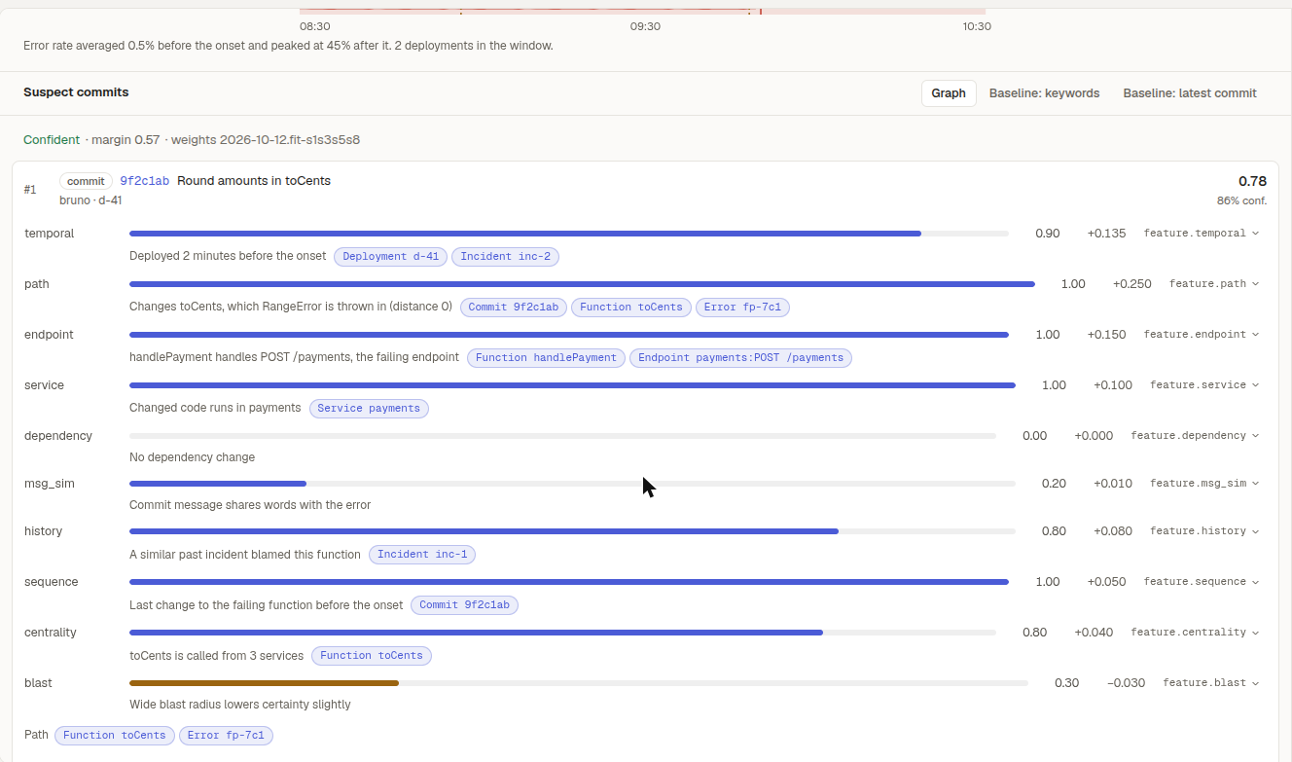Viewport: 1292px width, 762px height.
Task: Click the 09:30 timeline label
Action: pyautogui.click(x=645, y=26)
